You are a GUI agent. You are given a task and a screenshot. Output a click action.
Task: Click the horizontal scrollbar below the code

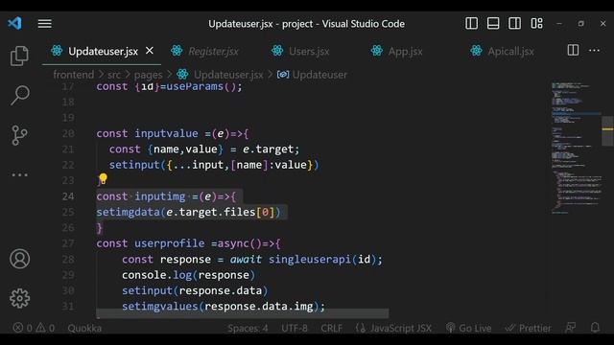pyautogui.click(x=243, y=313)
